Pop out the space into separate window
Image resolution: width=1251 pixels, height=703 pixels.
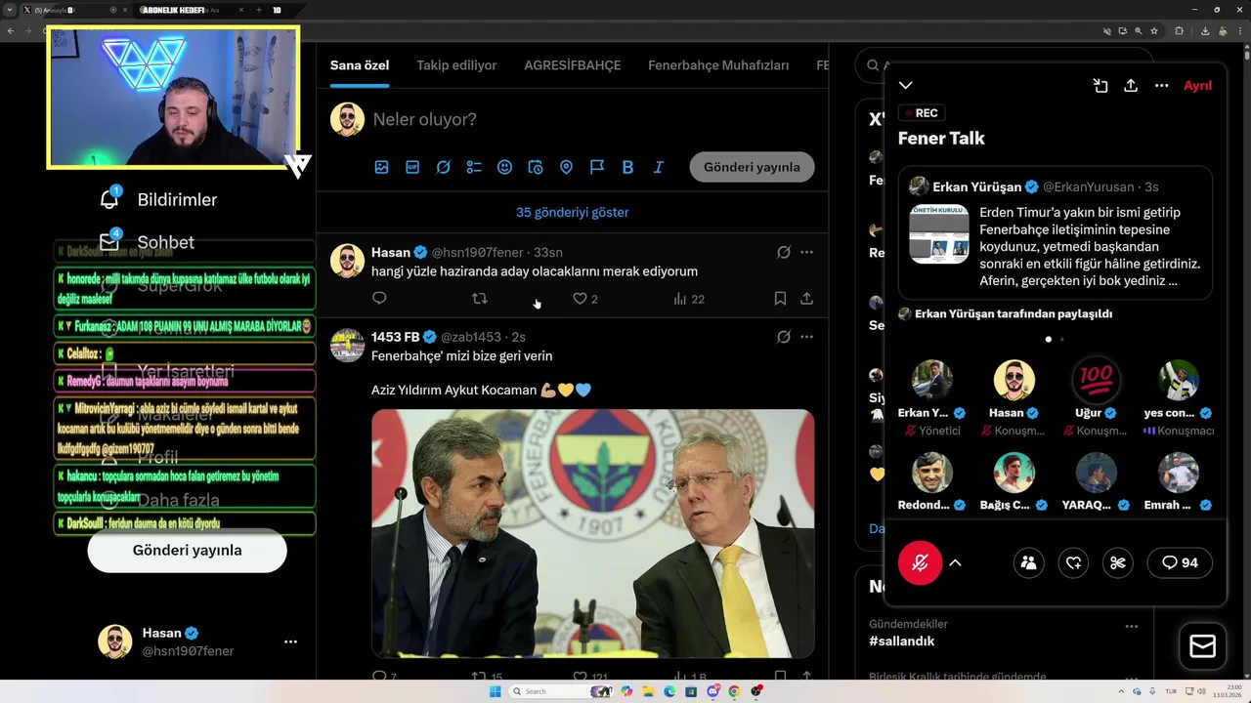pyautogui.click(x=1100, y=86)
